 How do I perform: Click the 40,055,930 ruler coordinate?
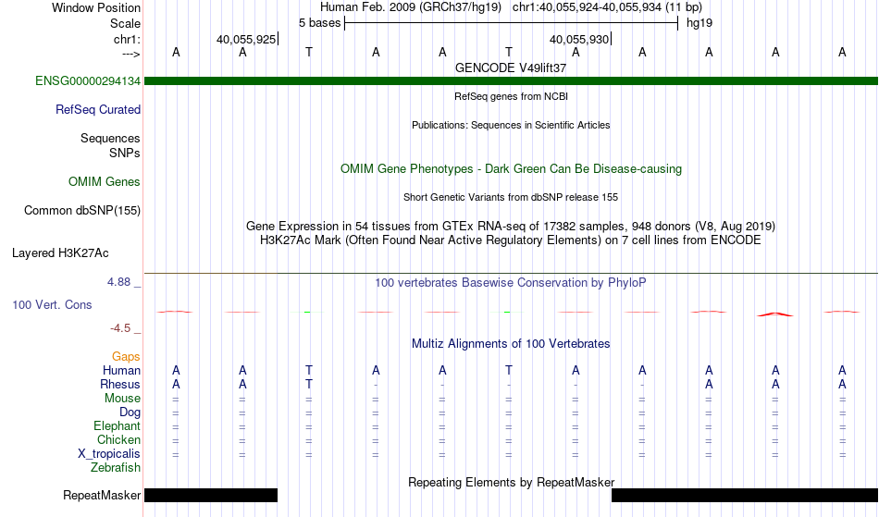click(579, 39)
